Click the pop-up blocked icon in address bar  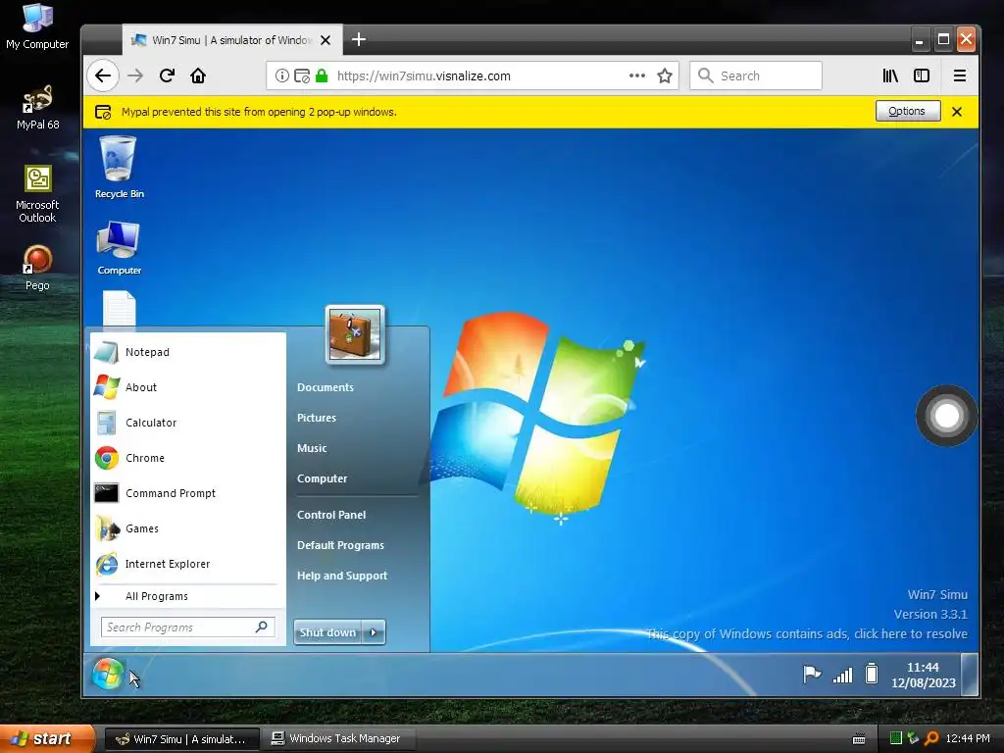click(x=302, y=75)
